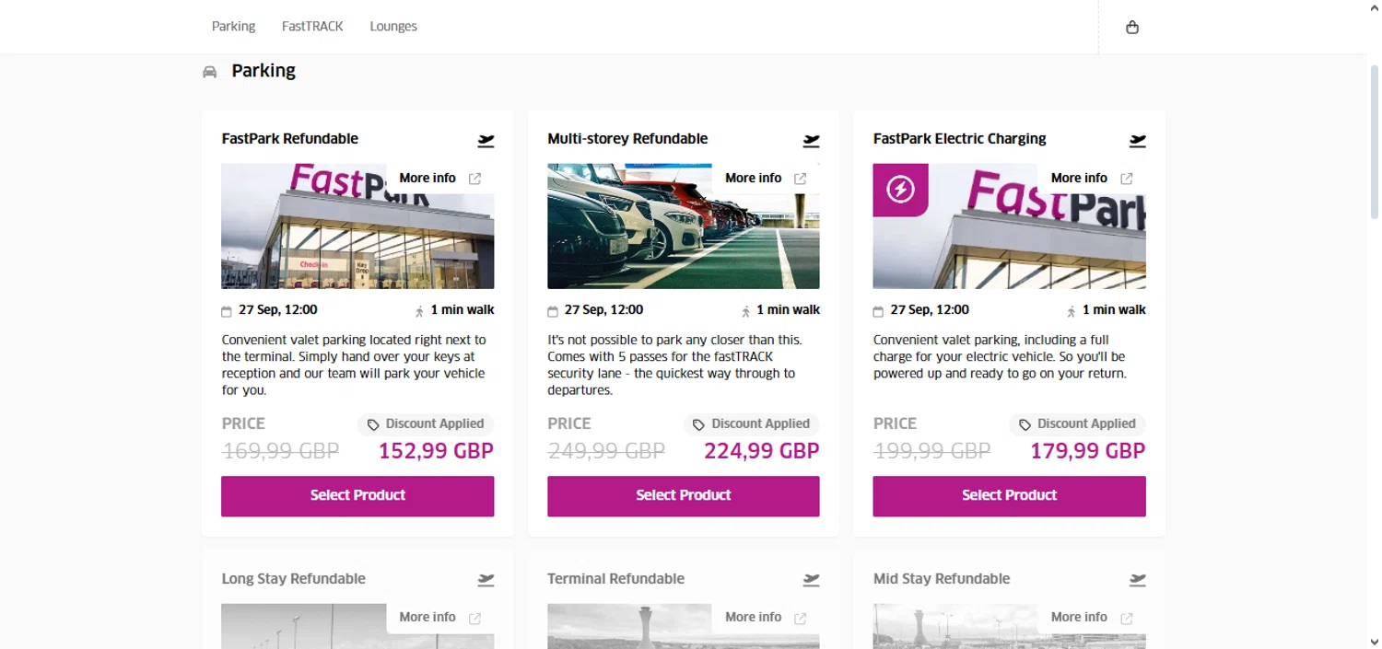Image resolution: width=1382 pixels, height=649 pixels.
Task: Select Product for Multi-storey Refundable
Action: pos(684,495)
